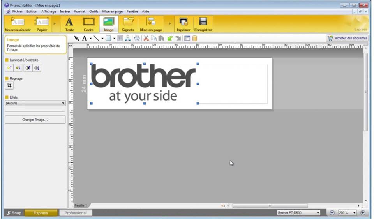The height and width of the screenshot is (219, 374).
Task: Select the Image ribbon button
Action: (109, 24)
